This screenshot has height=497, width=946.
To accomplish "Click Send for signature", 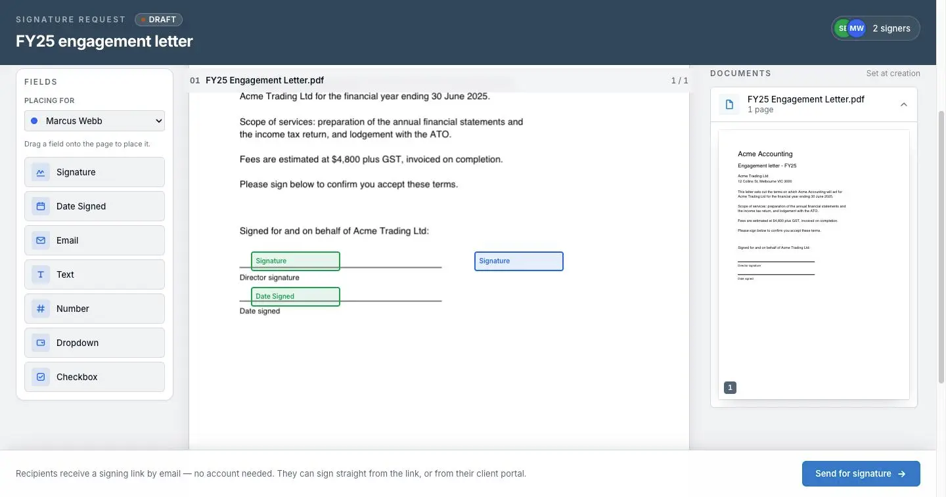I will point(861,474).
